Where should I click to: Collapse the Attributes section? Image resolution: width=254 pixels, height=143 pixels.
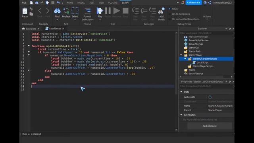[181, 115]
